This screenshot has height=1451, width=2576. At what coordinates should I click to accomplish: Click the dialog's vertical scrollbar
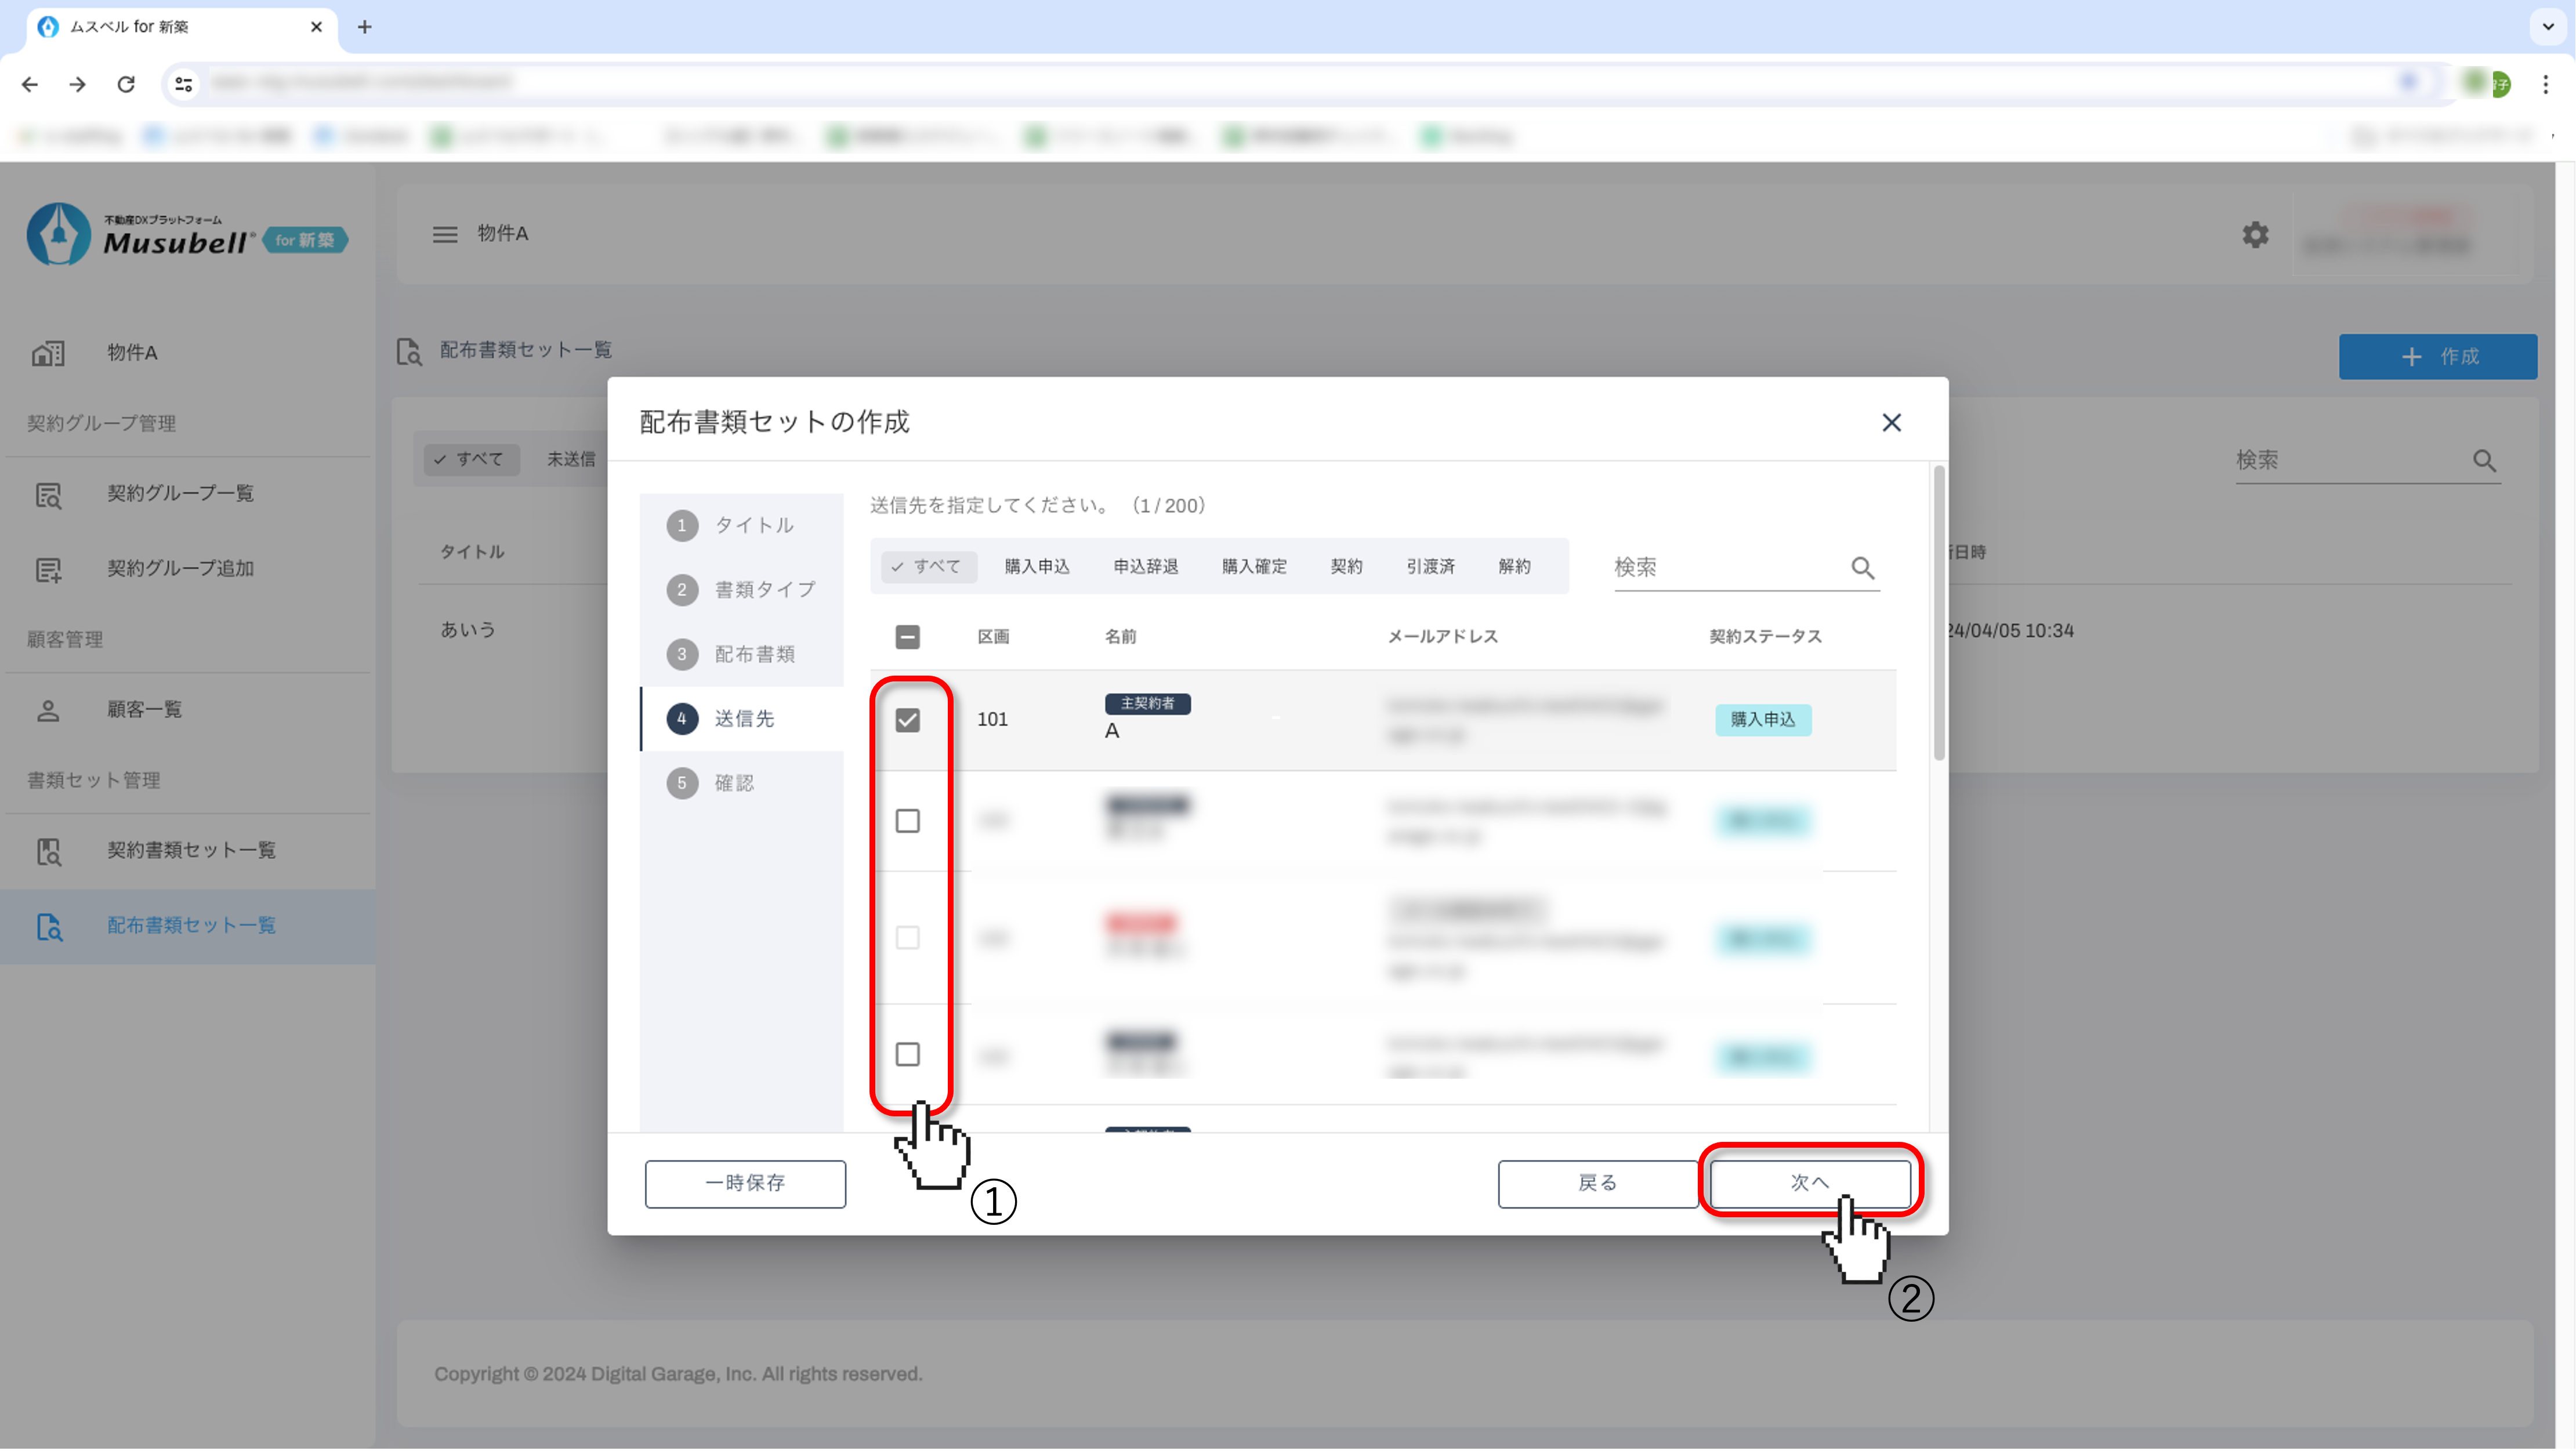pyautogui.click(x=1939, y=613)
